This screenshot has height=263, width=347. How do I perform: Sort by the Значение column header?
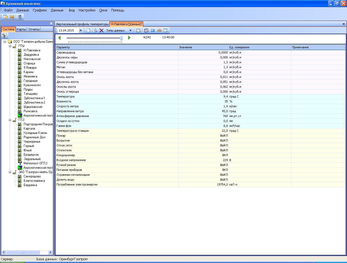click(x=203, y=47)
